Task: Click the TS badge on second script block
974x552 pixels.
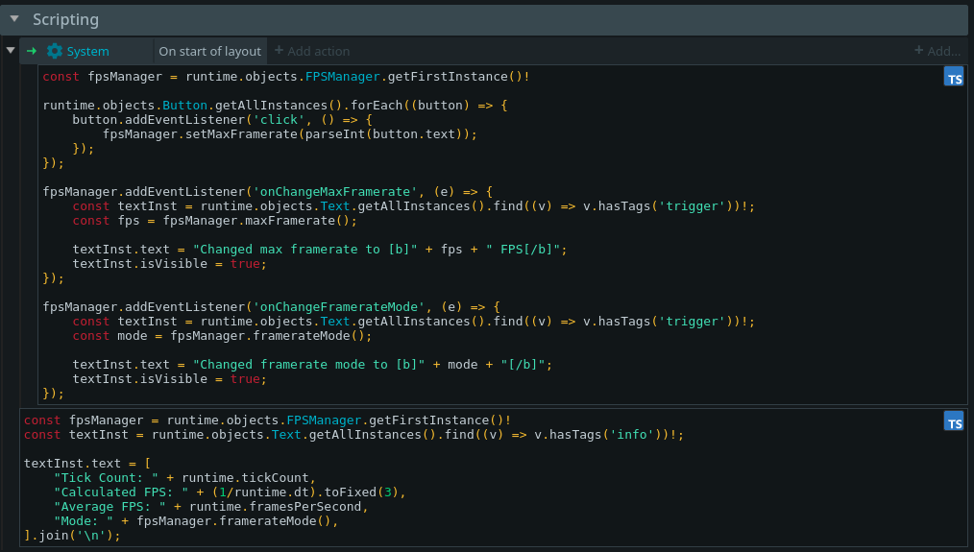Action: pyautogui.click(x=954, y=421)
